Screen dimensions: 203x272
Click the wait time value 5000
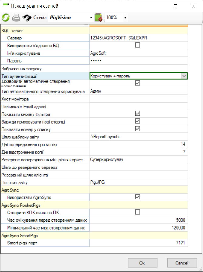pyautogui.click(x=138, y=220)
